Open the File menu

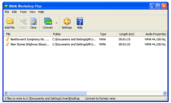[x=7, y=12]
